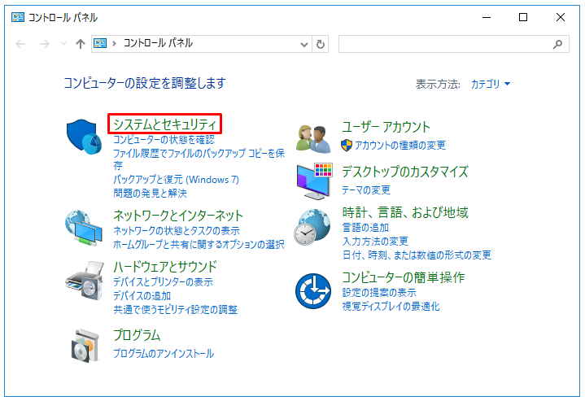Click the search magnifier icon
Image resolution: width=585 pixels, height=401 pixels.
point(557,44)
